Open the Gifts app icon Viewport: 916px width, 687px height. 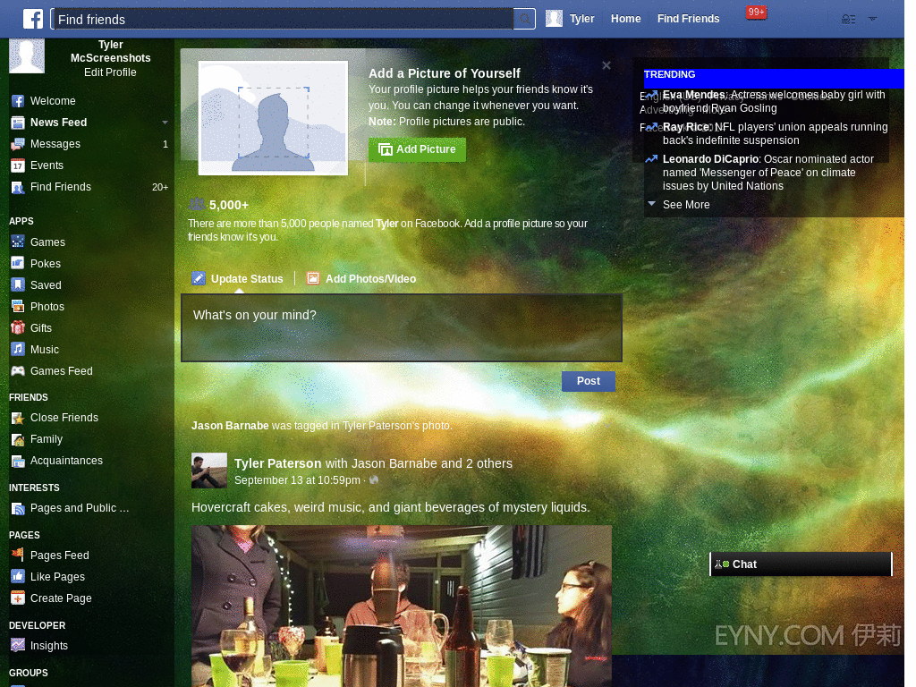18,327
